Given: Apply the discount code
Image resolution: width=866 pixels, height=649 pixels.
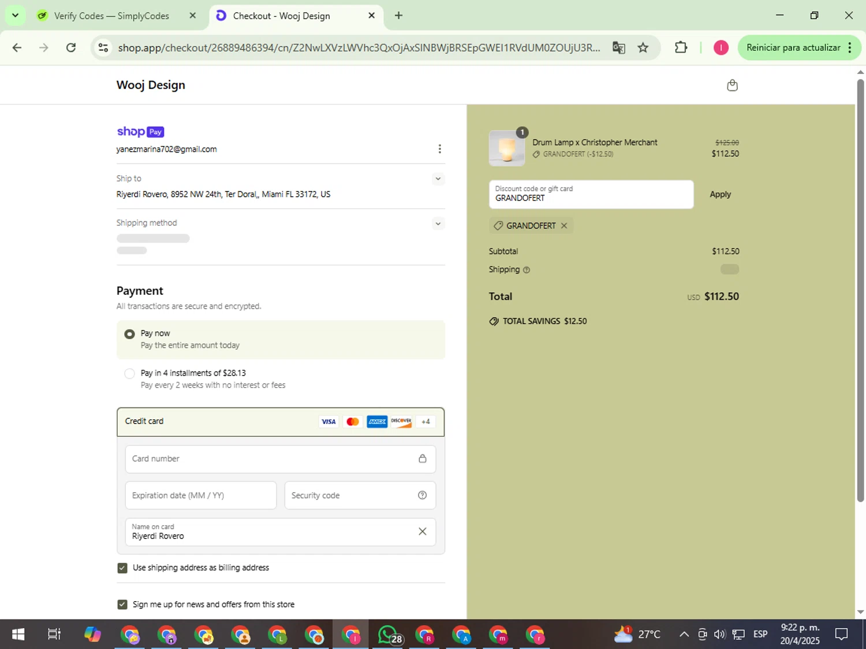Looking at the screenshot, I should (x=720, y=194).
